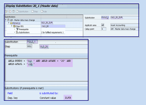Click the Prerequisite funnel icon
This screenshot has height=105, width=146.
point(17,29)
